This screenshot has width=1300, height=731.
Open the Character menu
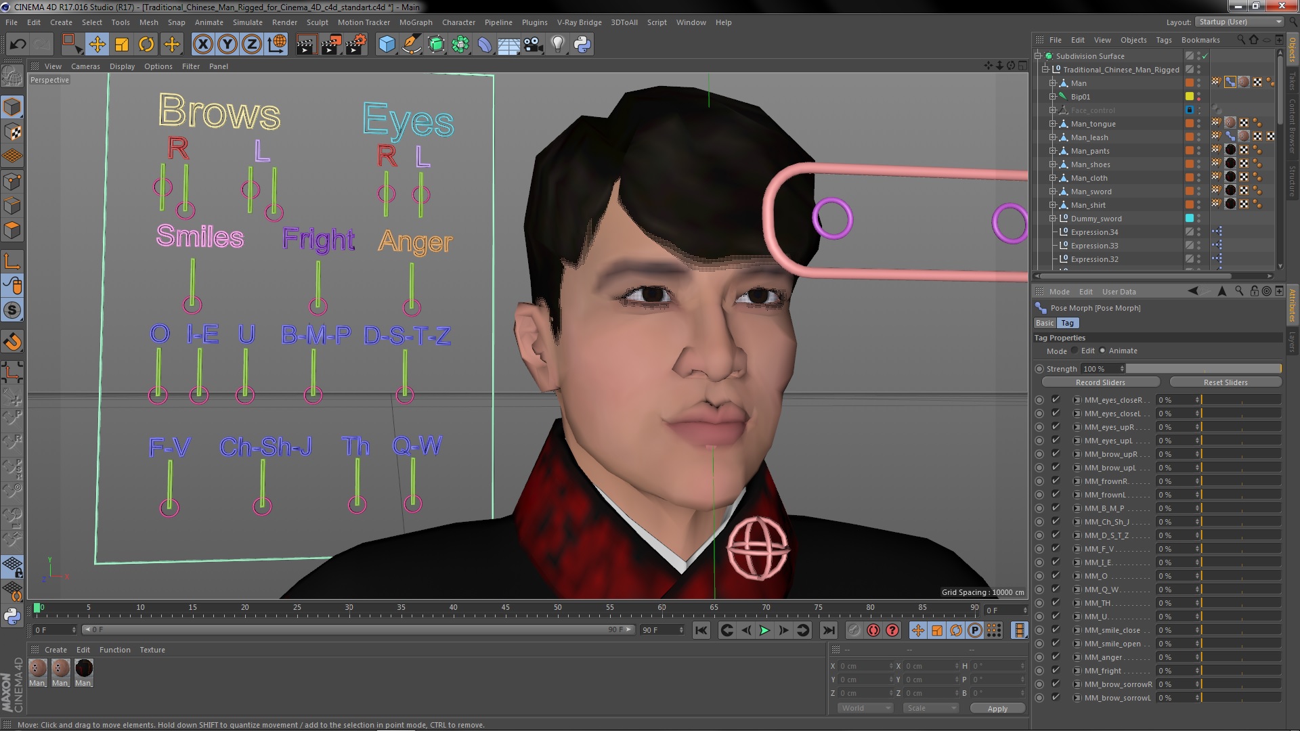(x=458, y=22)
